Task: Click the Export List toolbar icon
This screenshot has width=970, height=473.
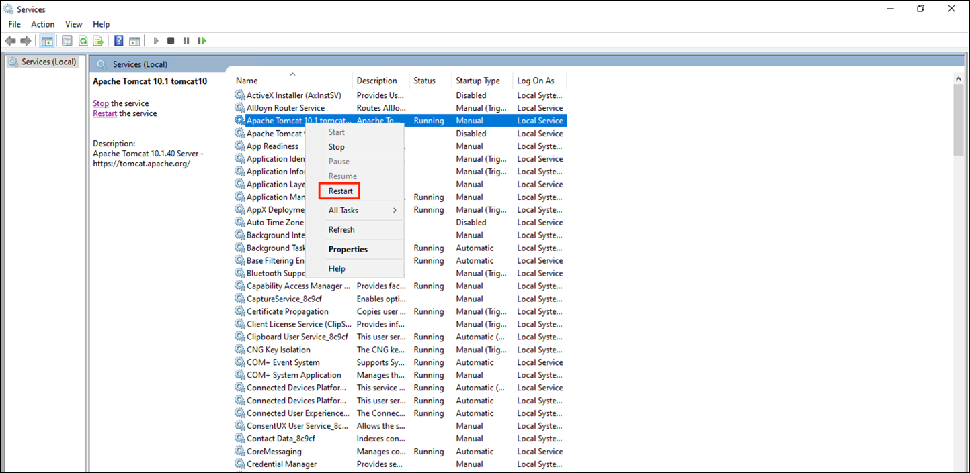Action: (x=98, y=41)
